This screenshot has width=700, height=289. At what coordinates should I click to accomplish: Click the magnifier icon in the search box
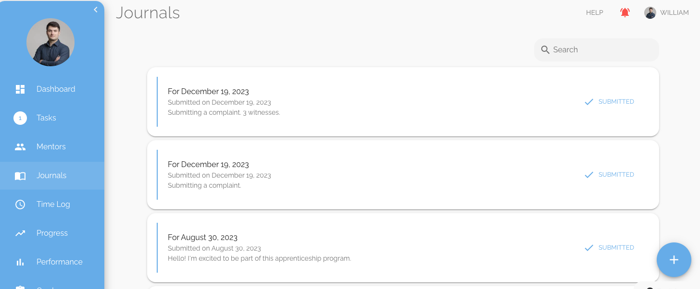coord(545,50)
